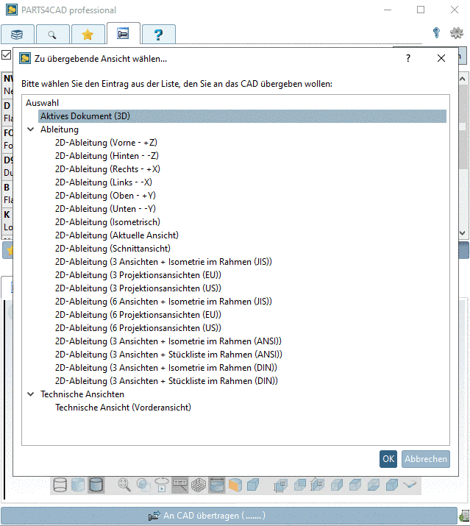
Task: Click the right side view cube icon
Action: (392, 485)
